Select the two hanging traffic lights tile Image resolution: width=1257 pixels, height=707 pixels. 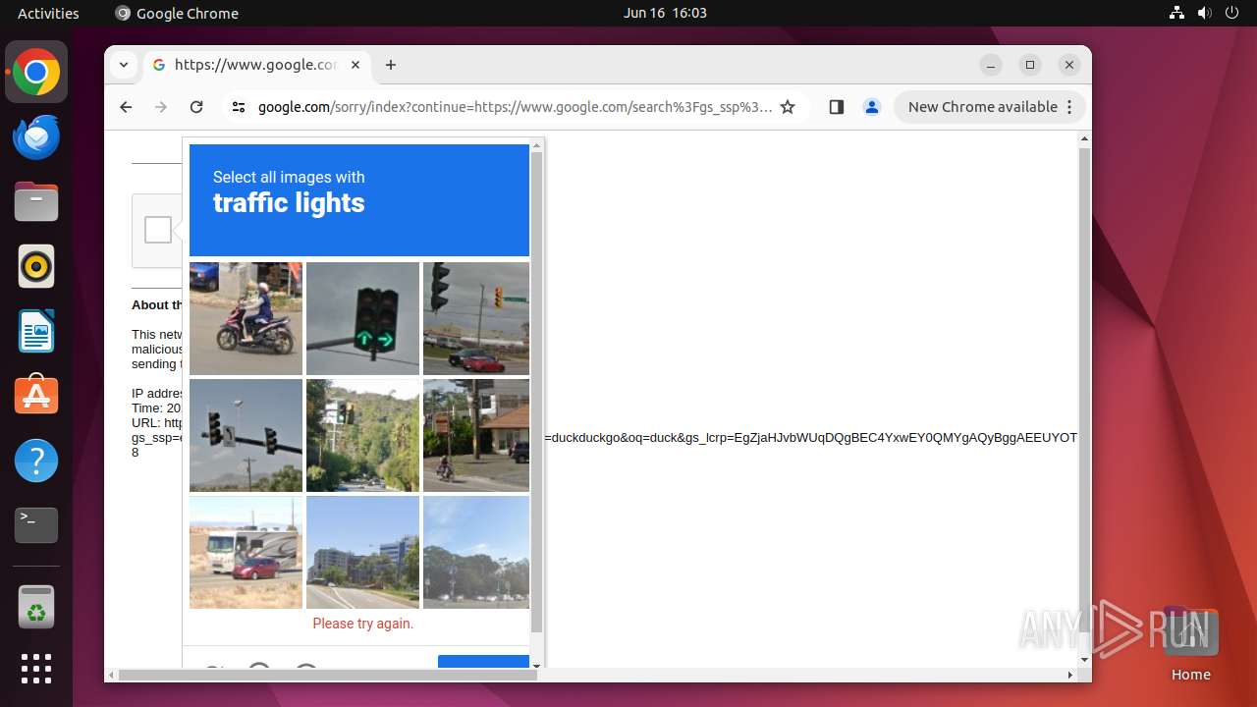(246, 435)
